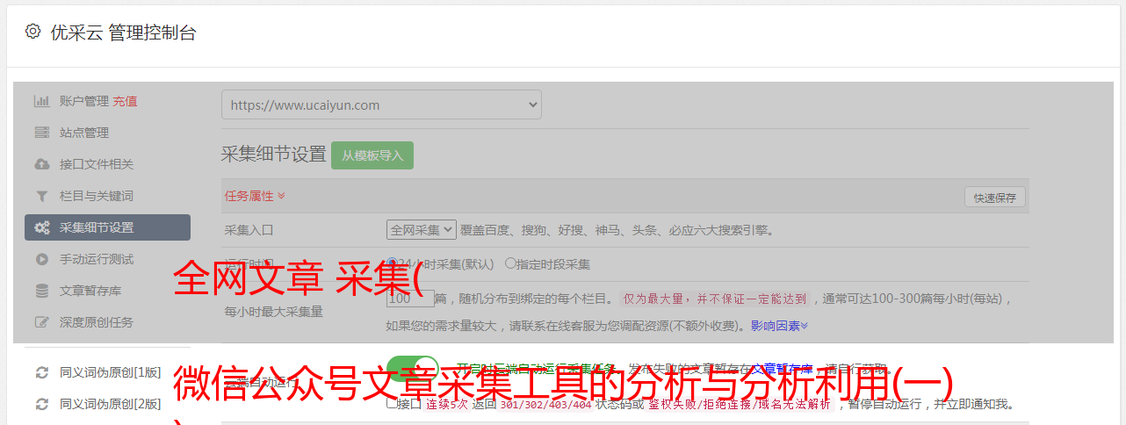Click the green 从模板导入 button
This screenshot has height=425, width=1126.
(372, 155)
